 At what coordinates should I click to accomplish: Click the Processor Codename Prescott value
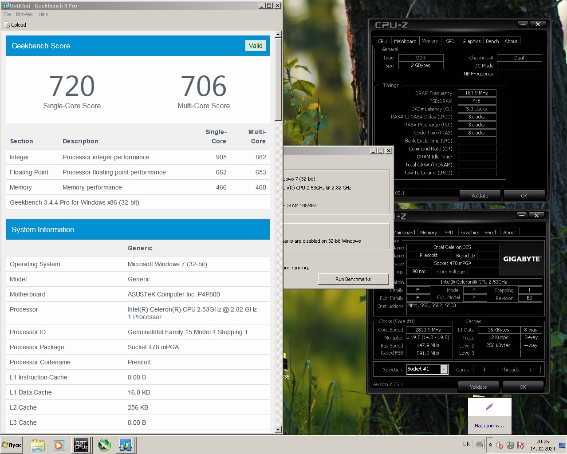tap(139, 362)
